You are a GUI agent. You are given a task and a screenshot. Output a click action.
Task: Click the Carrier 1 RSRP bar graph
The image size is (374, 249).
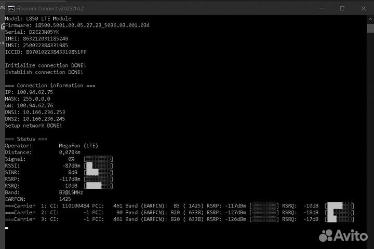[264, 206]
